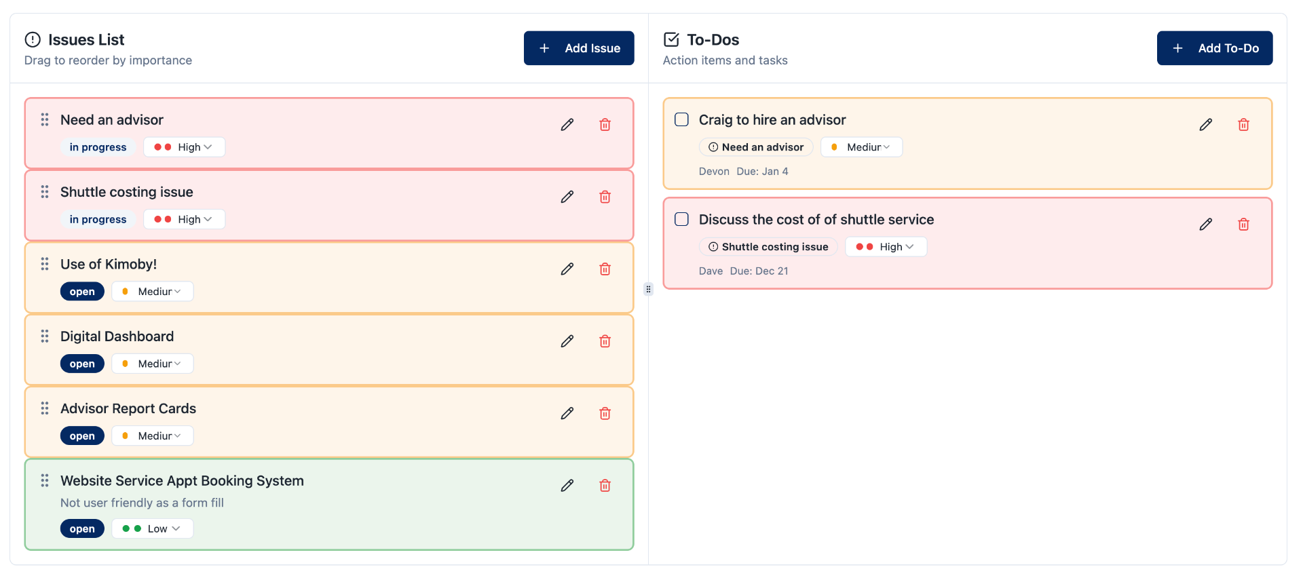Edit the Digital Dashboard issue
Image resolution: width=1303 pixels, height=580 pixels.
567,341
